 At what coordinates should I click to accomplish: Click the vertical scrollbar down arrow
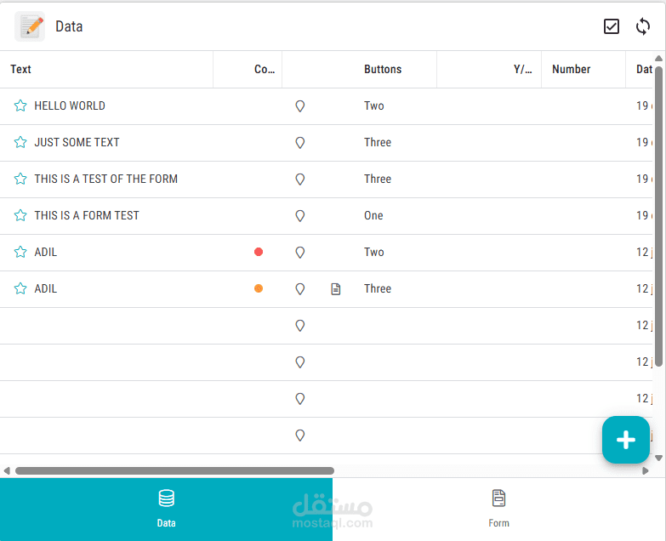tap(659, 458)
